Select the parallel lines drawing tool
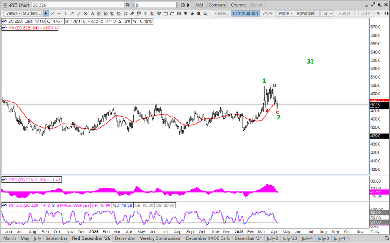Screen dimensions: 390x243 pyautogui.click(x=72, y=13)
